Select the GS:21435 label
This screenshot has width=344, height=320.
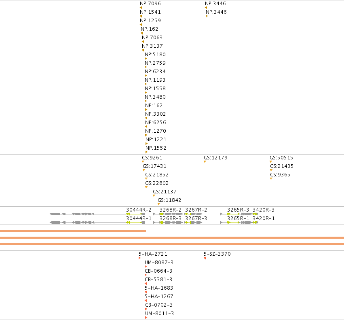pos(282,166)
